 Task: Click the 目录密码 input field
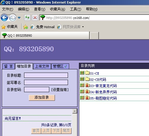(x=37, y=89)
